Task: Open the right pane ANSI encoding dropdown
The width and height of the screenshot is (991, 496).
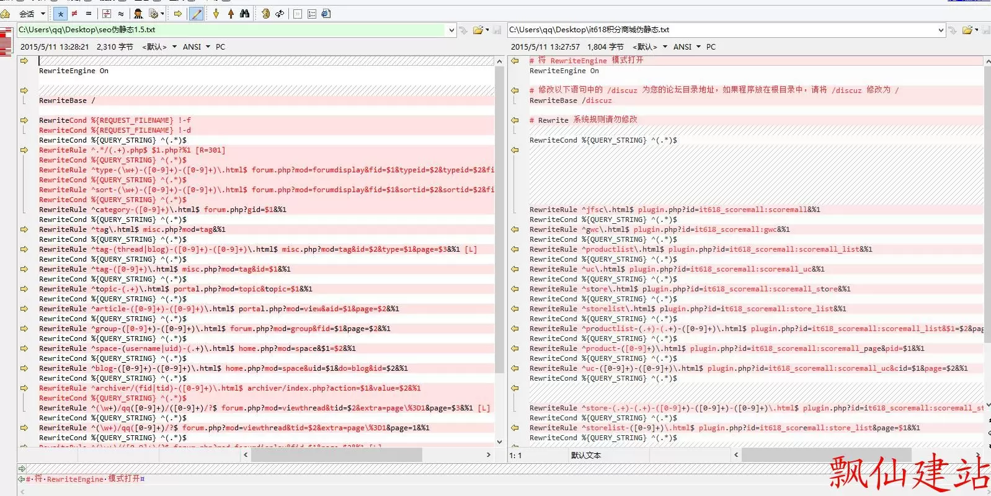Action: tap(687, 47)
